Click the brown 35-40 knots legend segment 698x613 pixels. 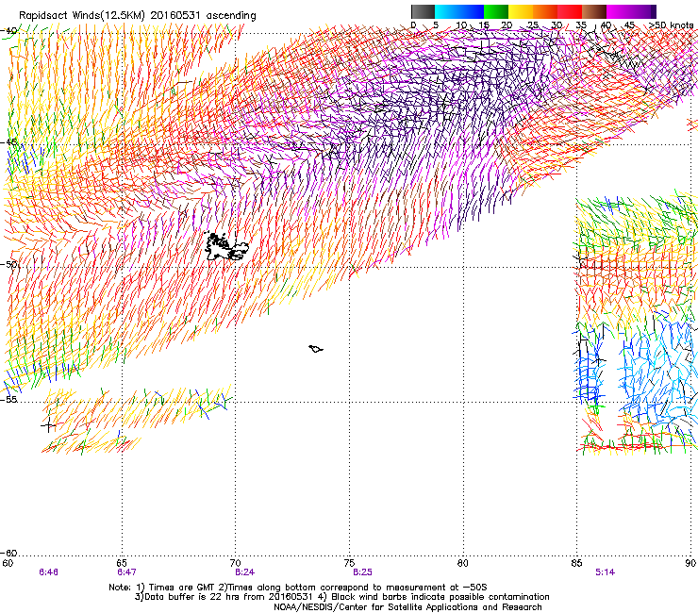click(x=594, y=11)
